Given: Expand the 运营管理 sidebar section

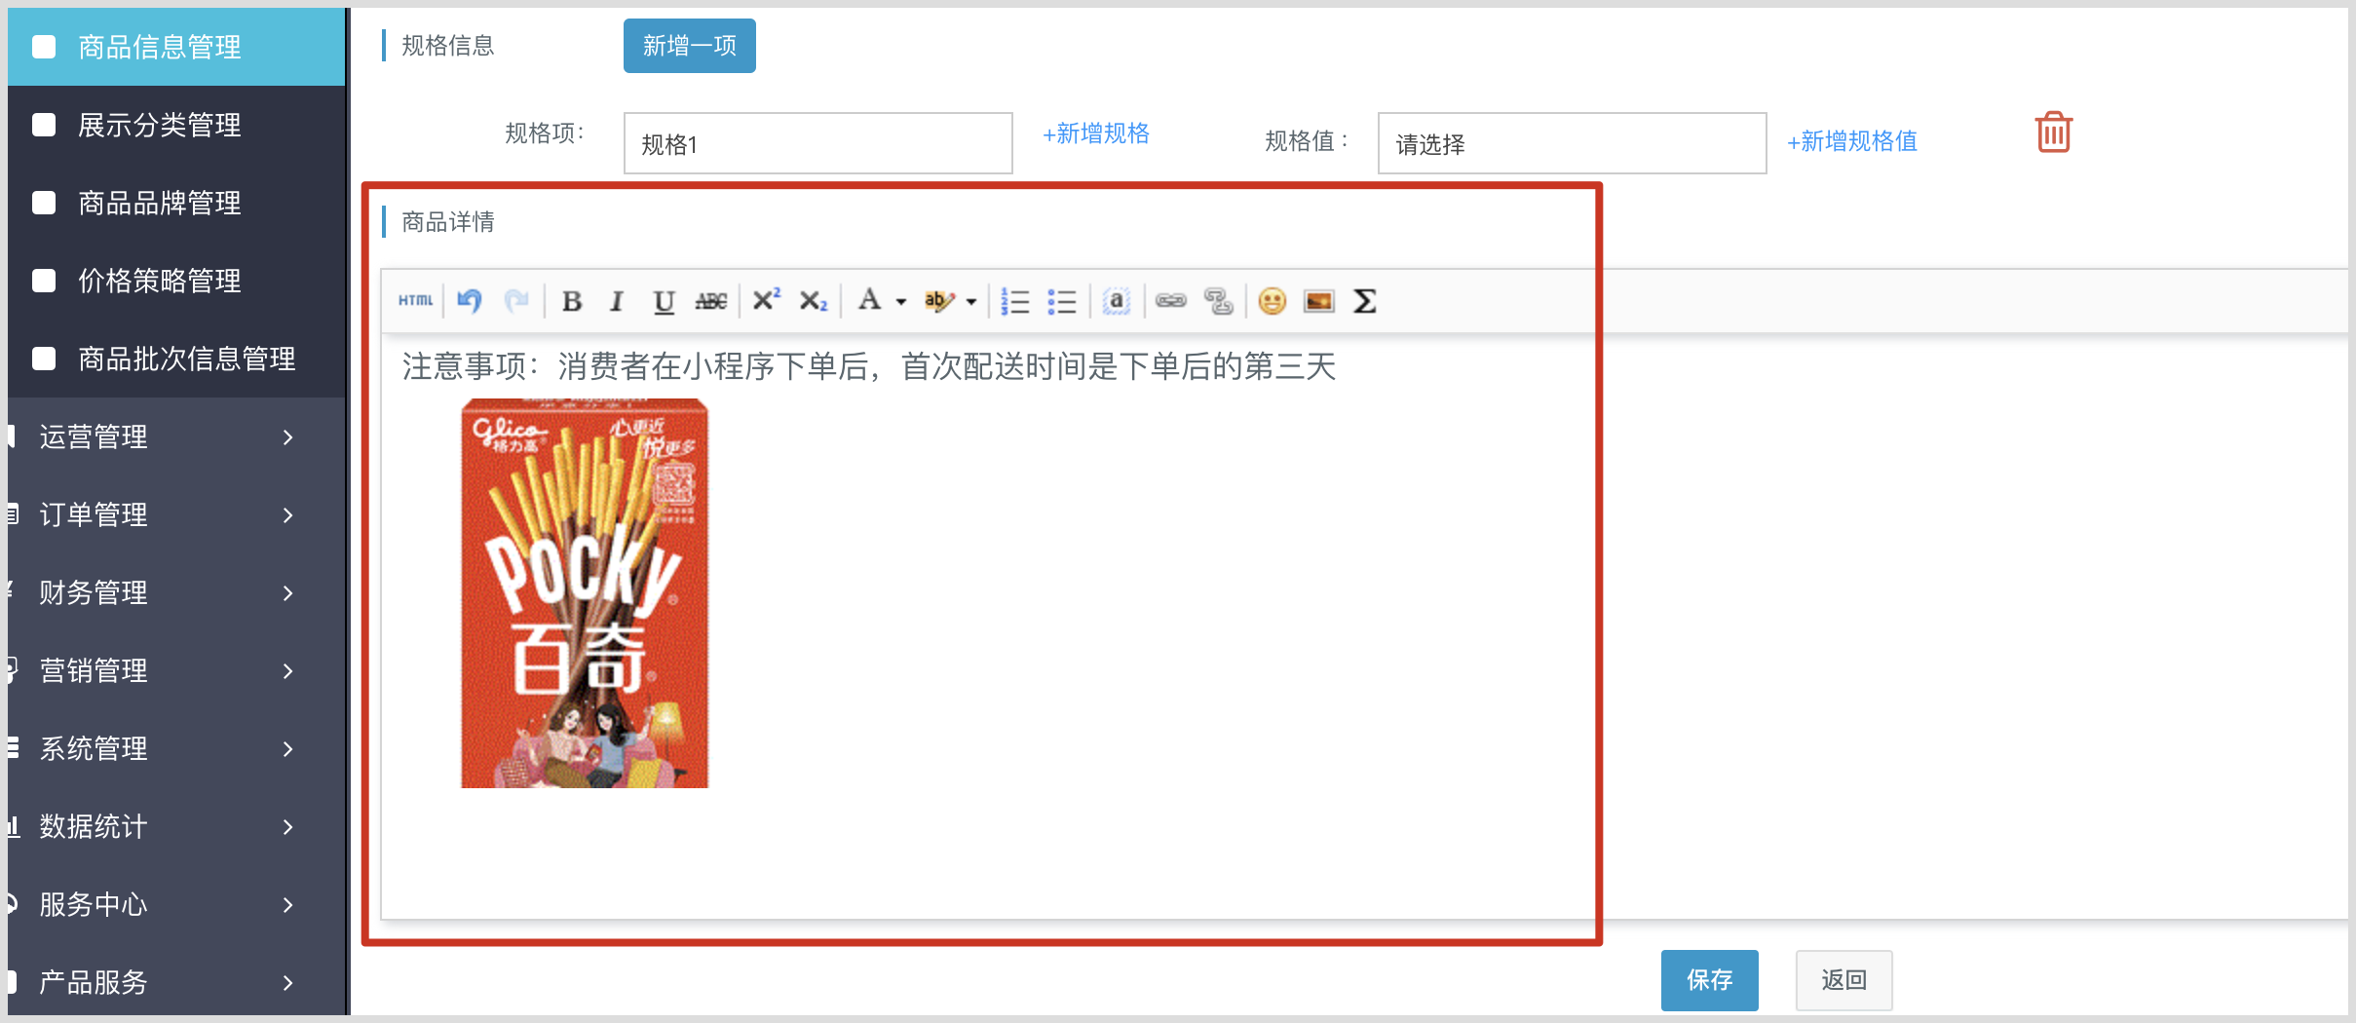Looking at the screenshot, I should (176, 436).
